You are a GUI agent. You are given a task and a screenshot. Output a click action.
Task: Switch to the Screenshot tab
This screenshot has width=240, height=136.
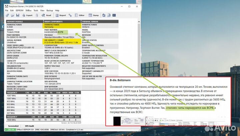click(13, 126)
